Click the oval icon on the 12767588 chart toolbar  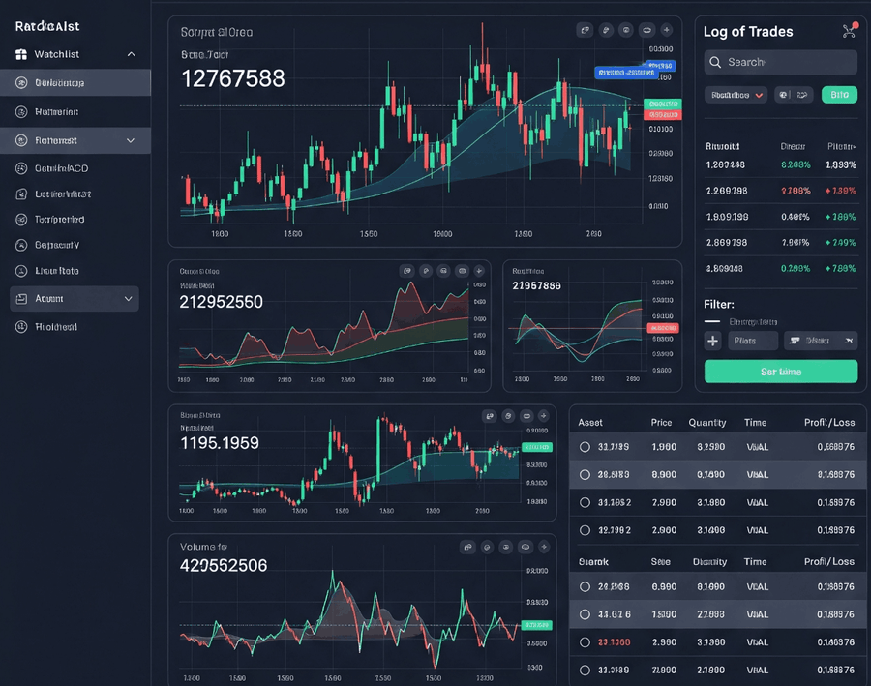click(x=646, y=30)
